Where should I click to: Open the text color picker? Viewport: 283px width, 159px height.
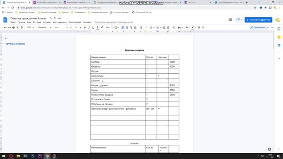[97, 27]
